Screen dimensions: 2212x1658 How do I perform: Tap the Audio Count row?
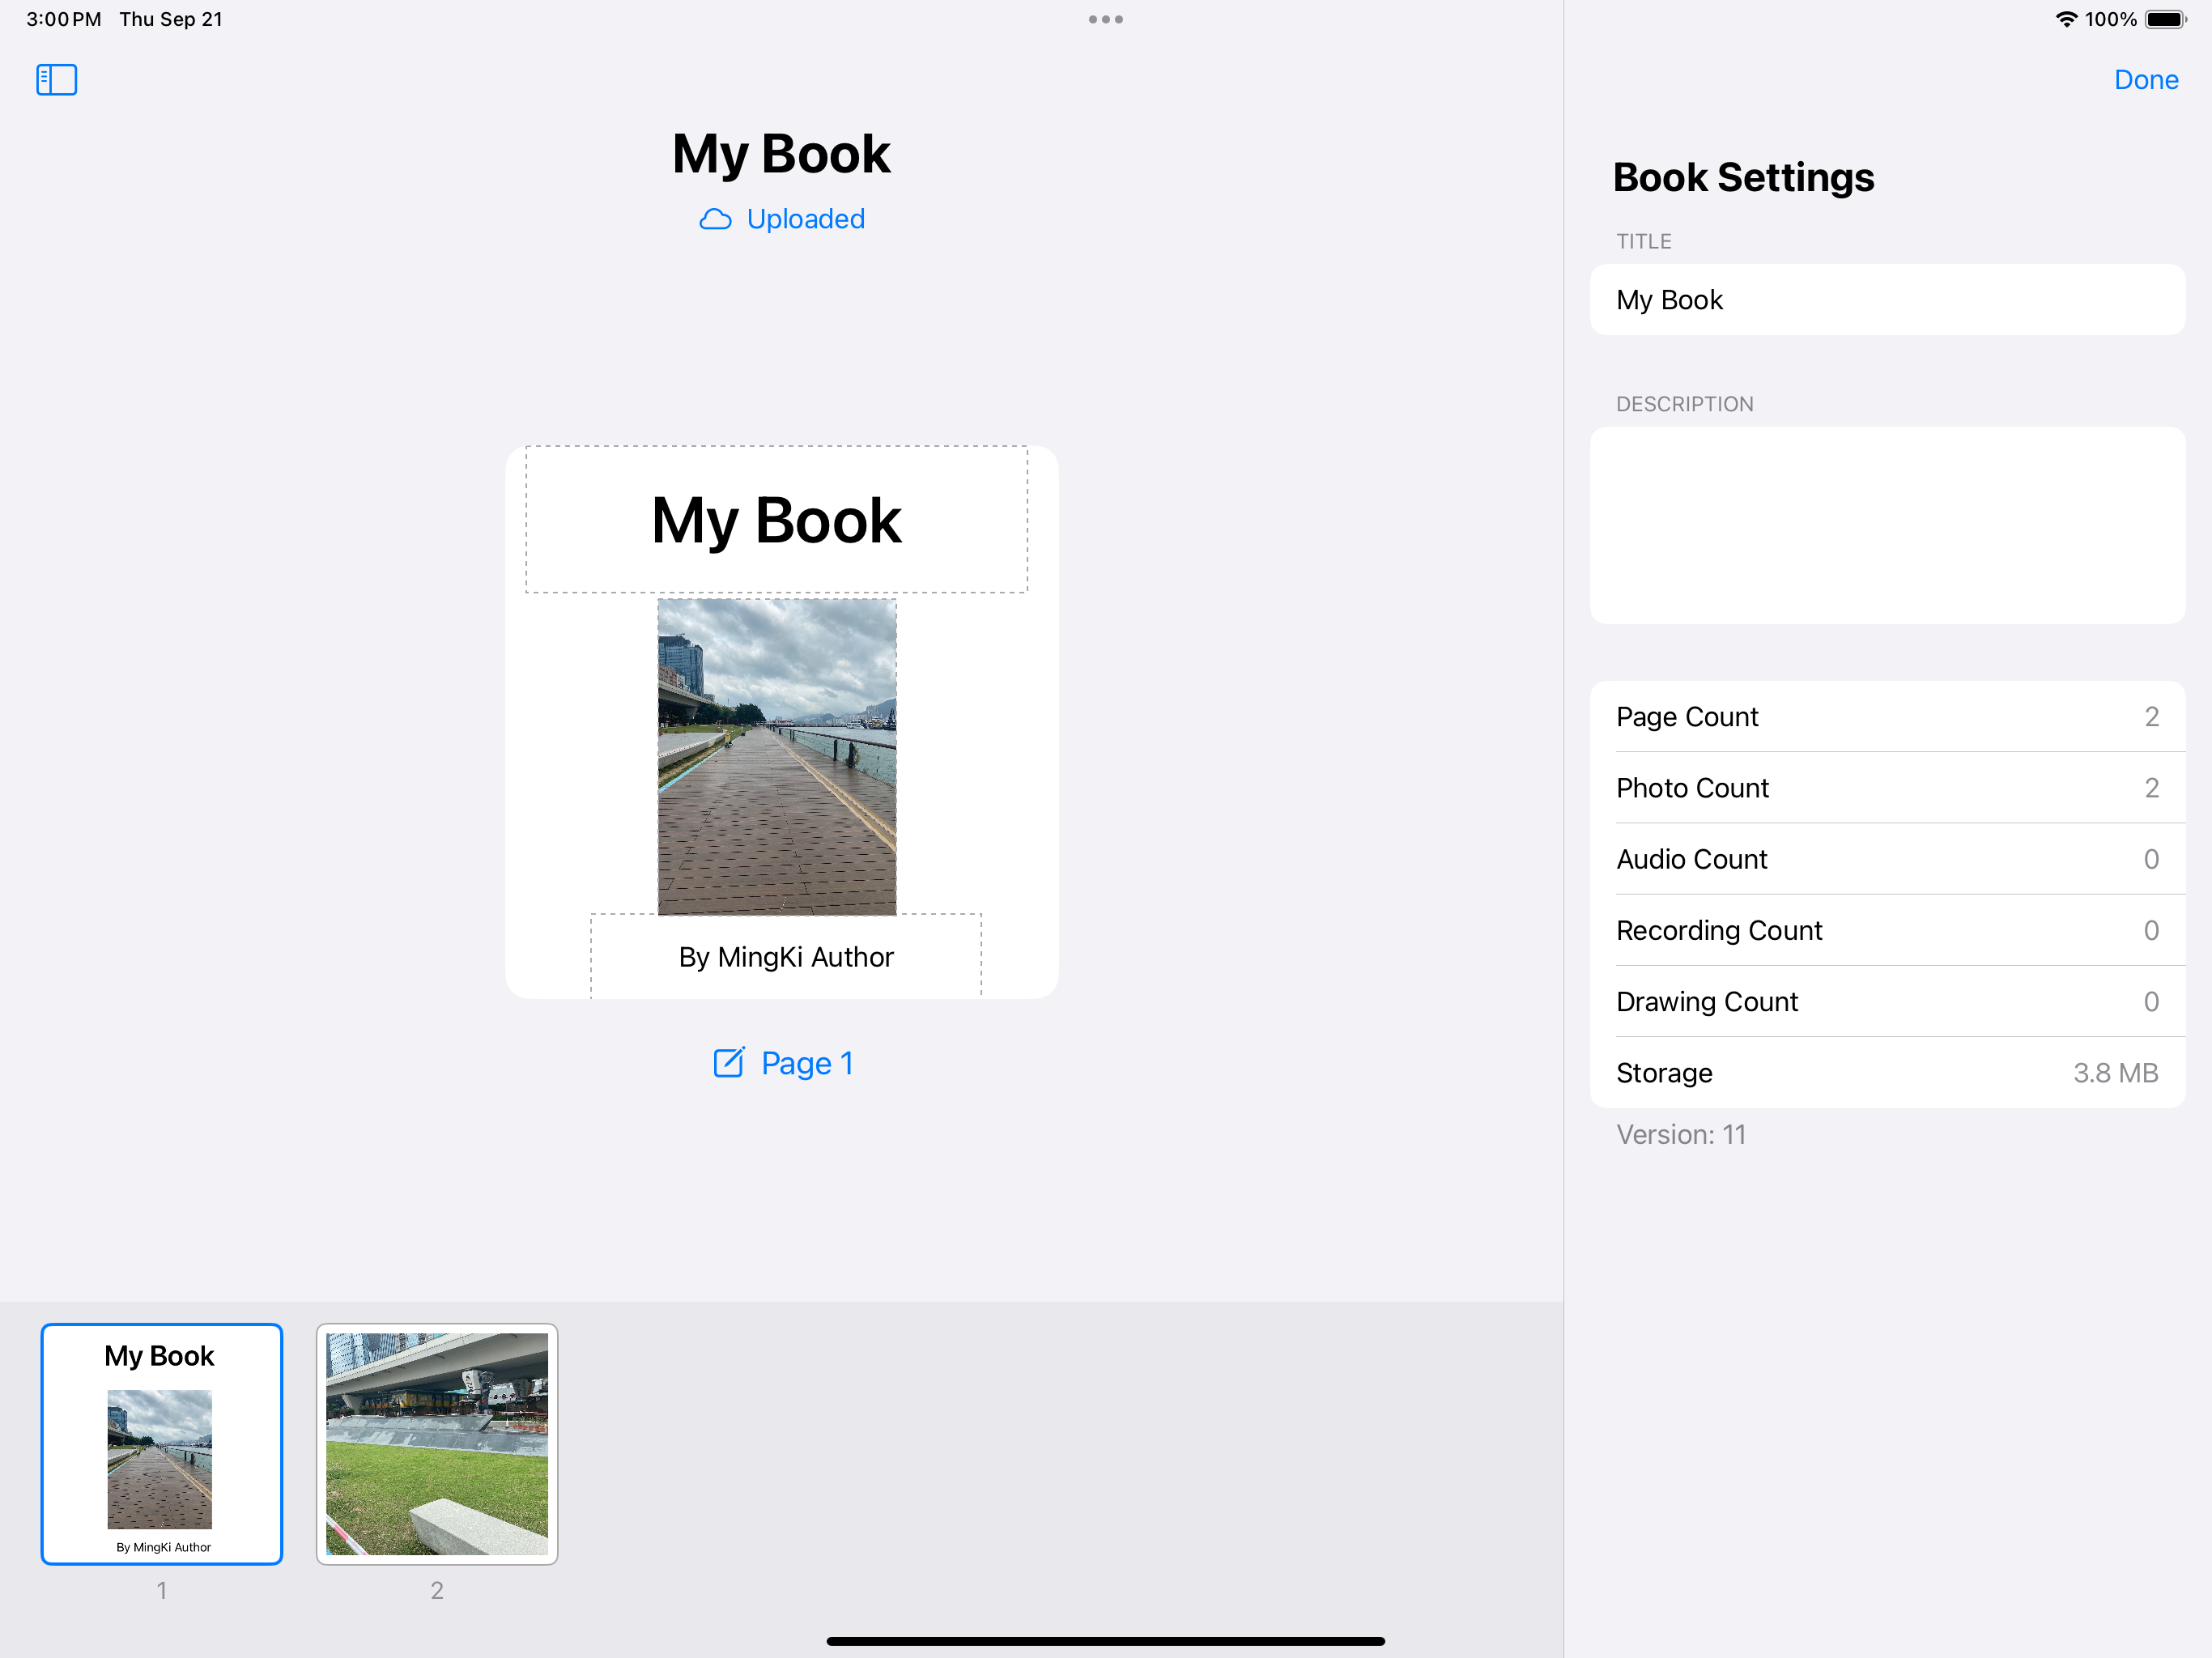click(1887, 859)
